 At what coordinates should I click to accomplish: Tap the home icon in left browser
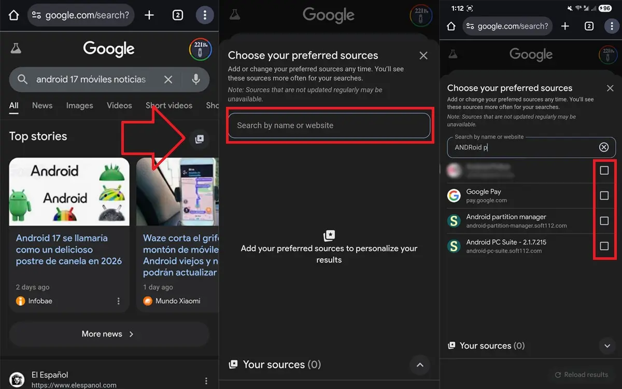(x=14, y=15)
